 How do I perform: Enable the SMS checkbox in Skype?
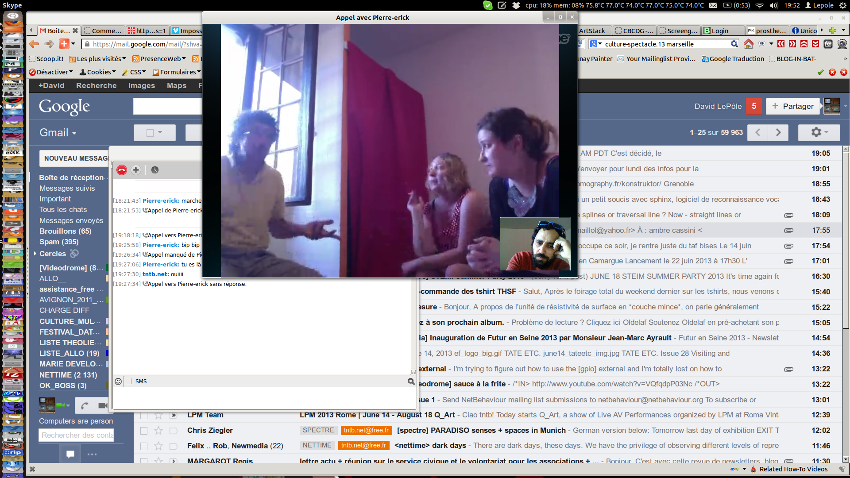129,382
